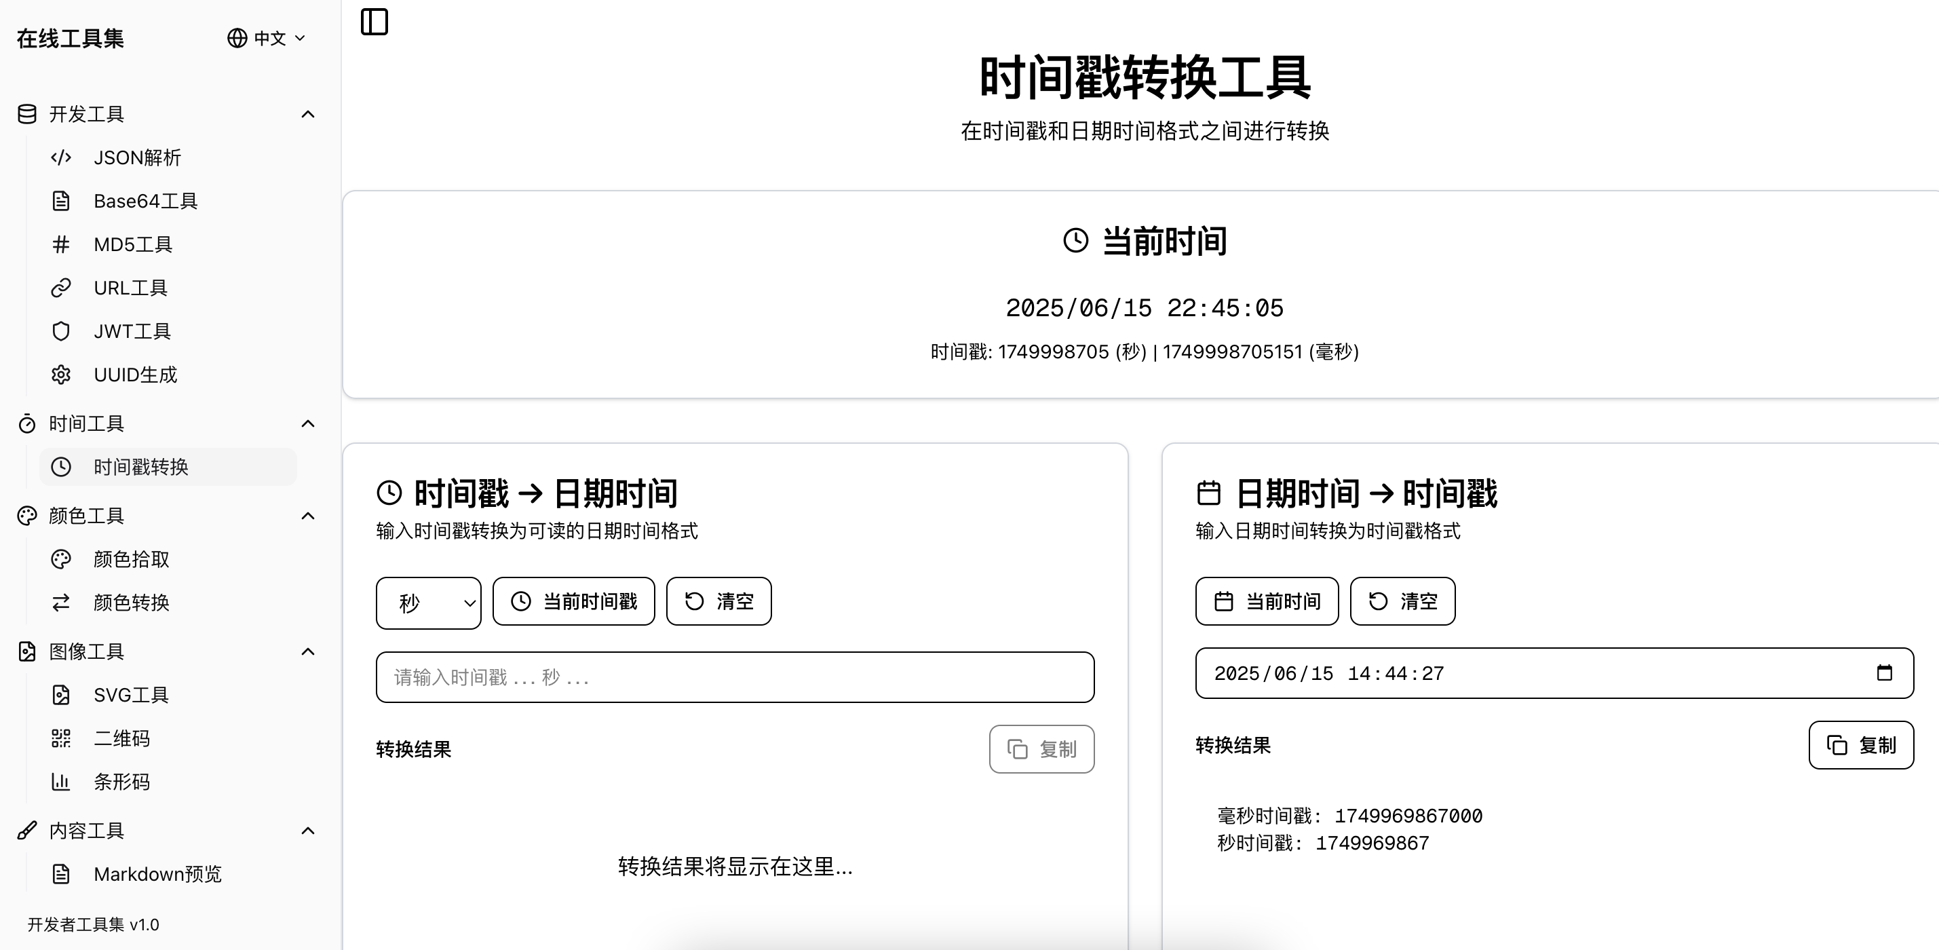The height and width of the screenshot is (950, 1939).
Task: Click 复制 button under the datetime result
Action: click(1861, 745)
